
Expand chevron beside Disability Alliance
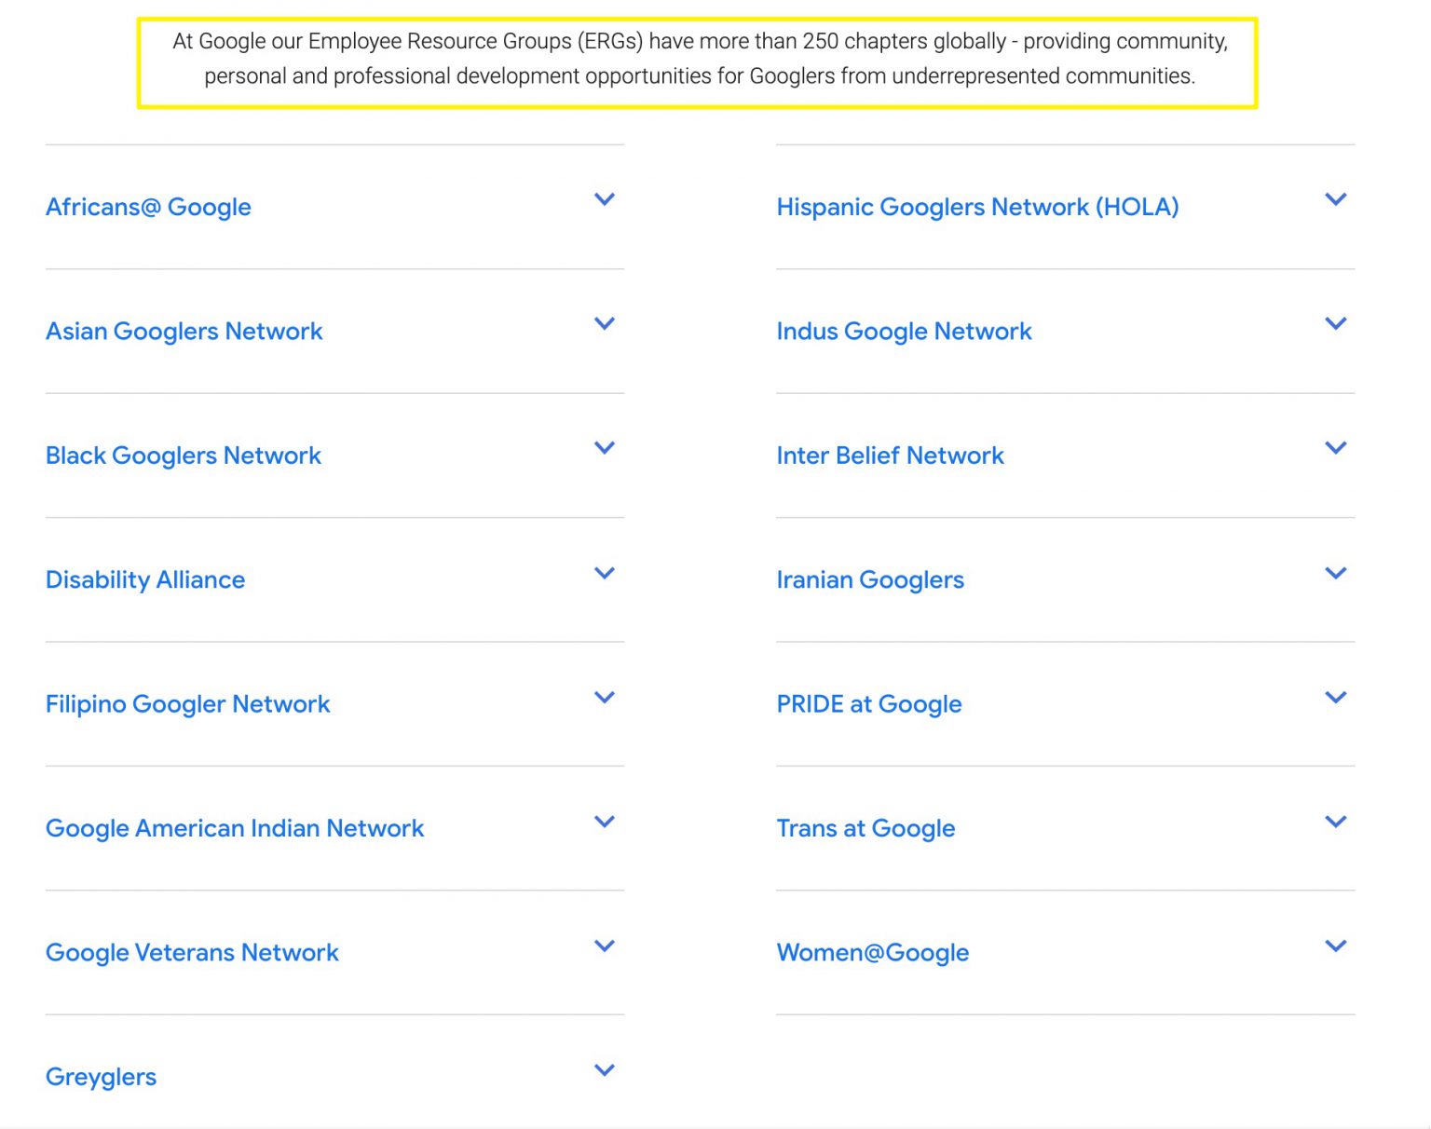(605, 573)
